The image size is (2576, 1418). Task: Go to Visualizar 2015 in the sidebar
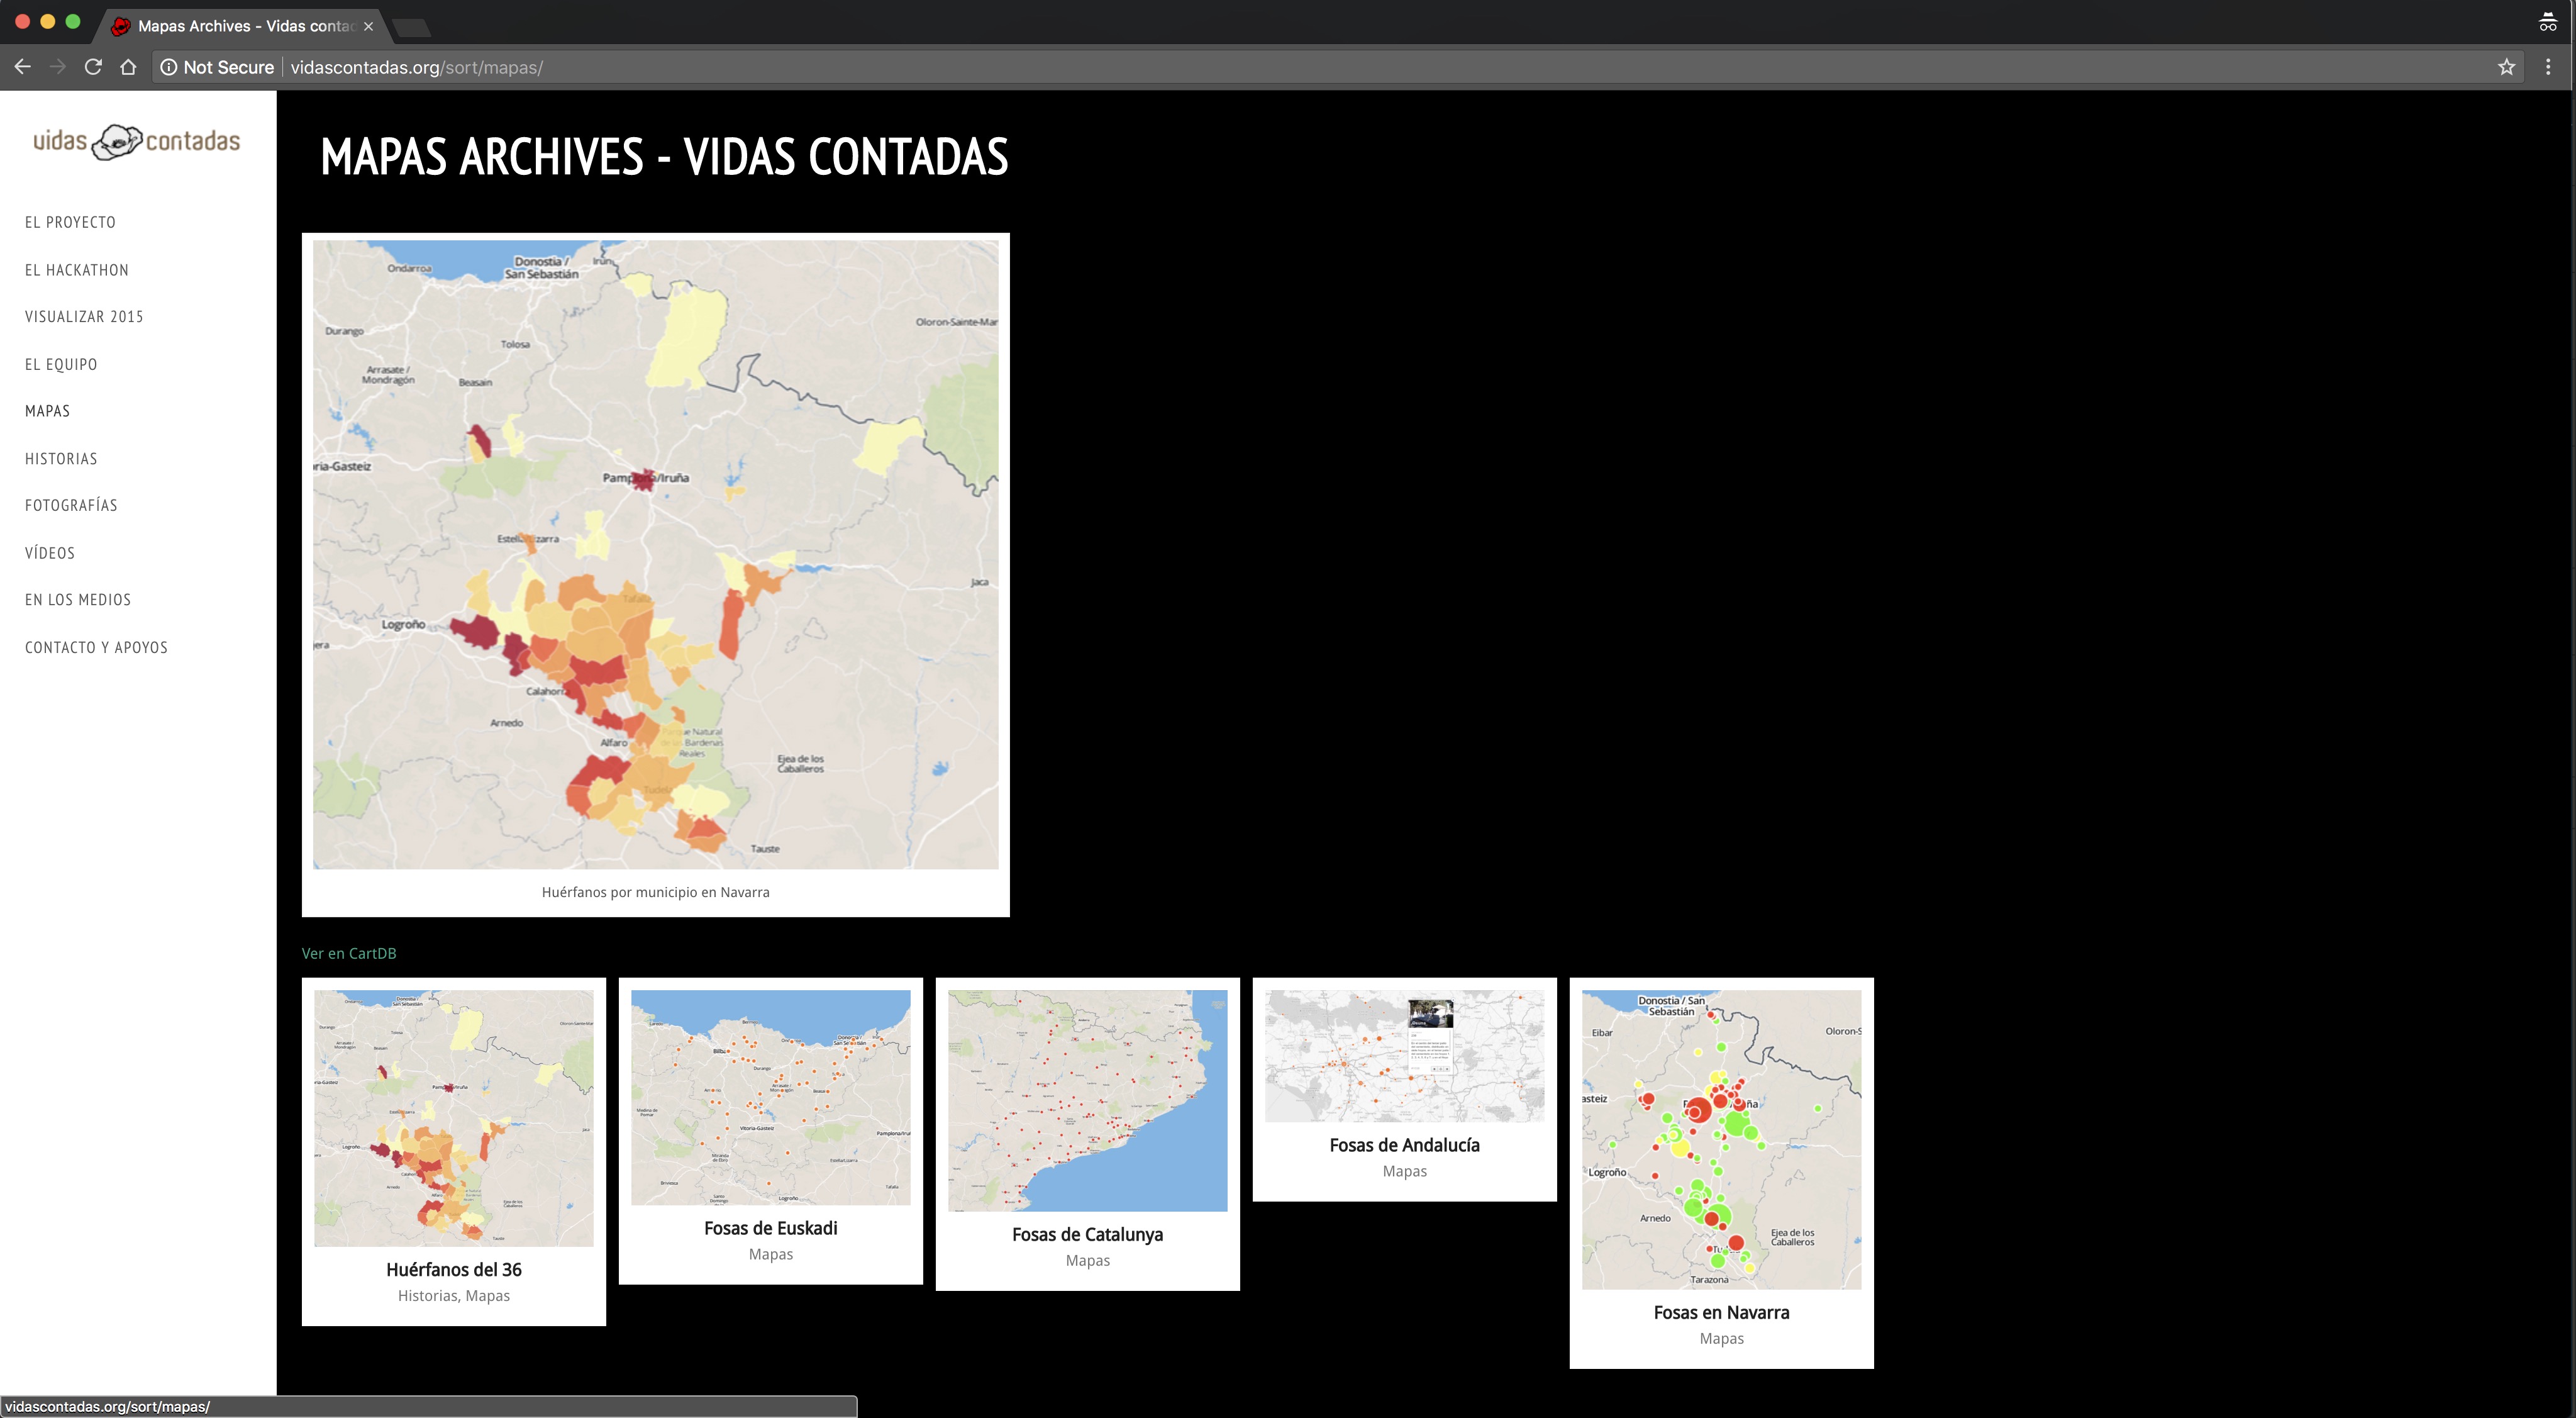84,316
